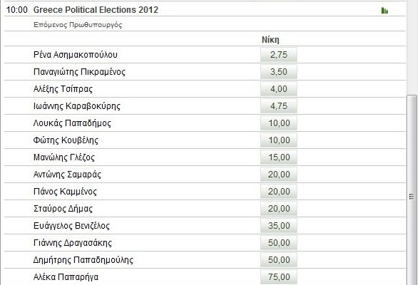This screenshot has width=420, height=285.
Task: Open the Greece Political Elections 2012 event
Action: tap(96, 10)
